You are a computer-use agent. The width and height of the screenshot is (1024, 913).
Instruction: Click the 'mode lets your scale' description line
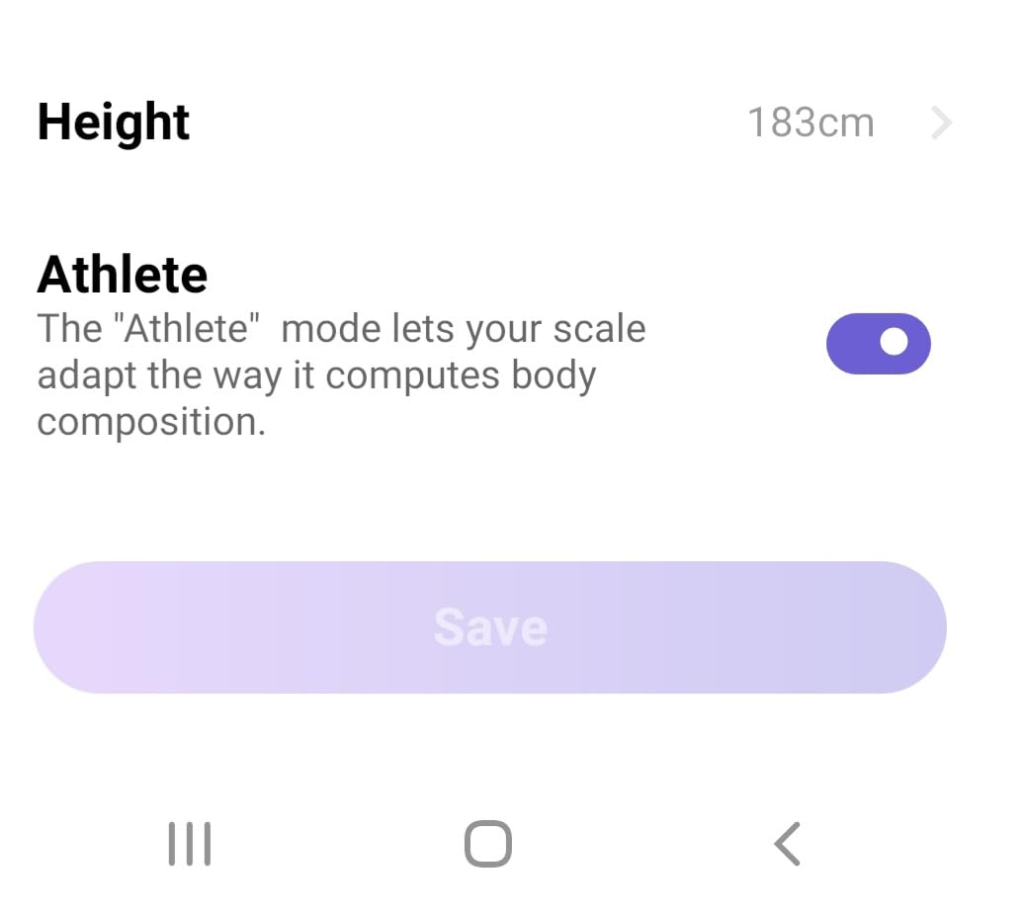click(463, 328)
